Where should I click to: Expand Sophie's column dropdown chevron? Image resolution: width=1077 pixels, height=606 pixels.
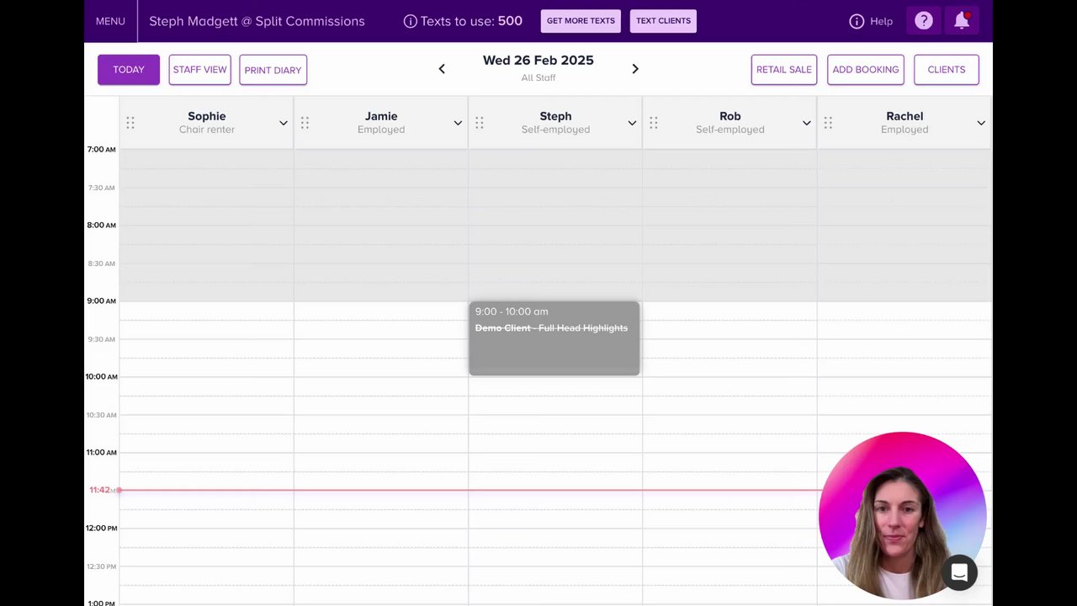pos(284,123)
